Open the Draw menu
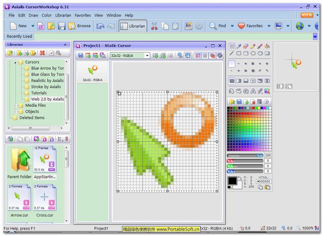The height and width of the screenshot is (236, 323). click(33, 15)
